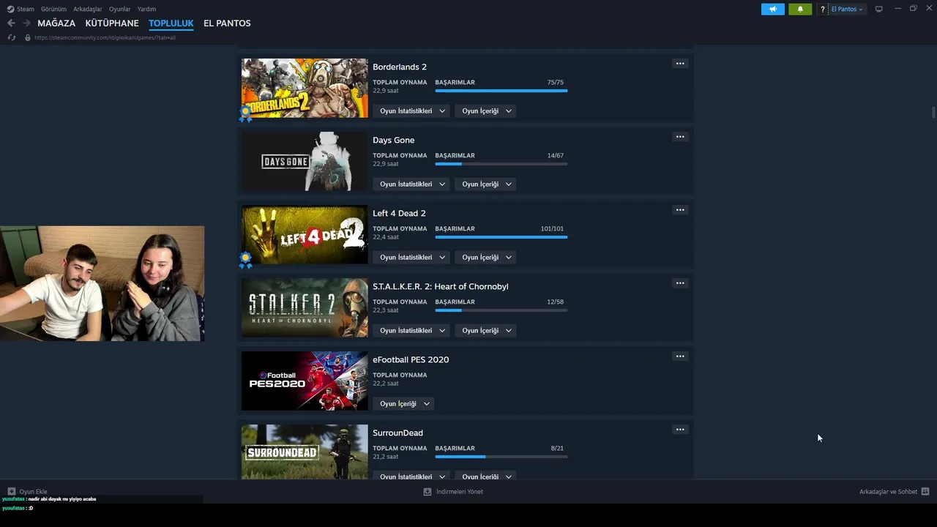Click SurrounDead achievements progress bar
The height and width of the screenshot is (527, 937).
[x=501, y=457]
